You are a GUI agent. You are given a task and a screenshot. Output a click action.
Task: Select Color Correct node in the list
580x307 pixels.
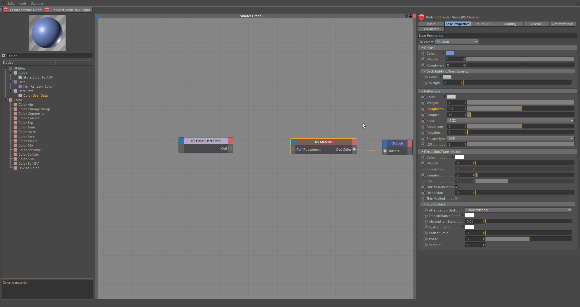tap(29, 118)
